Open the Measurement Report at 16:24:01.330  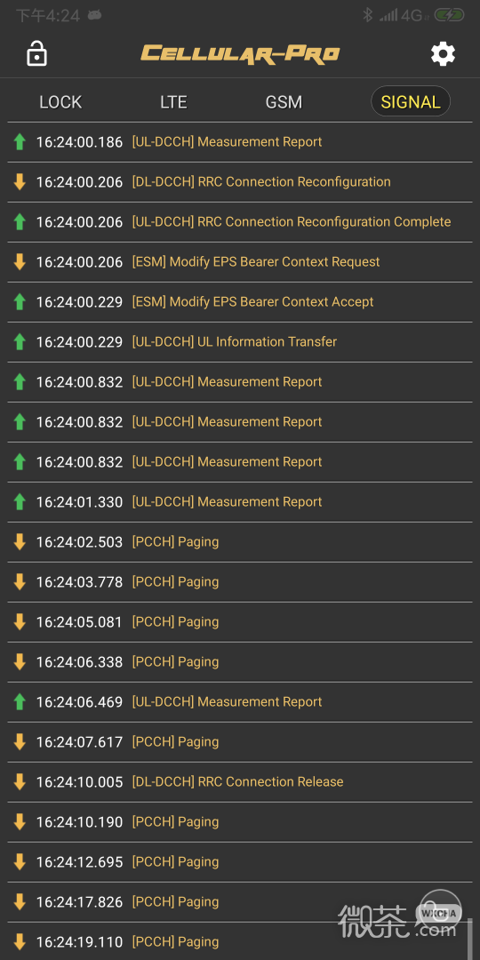pos(240,502)
